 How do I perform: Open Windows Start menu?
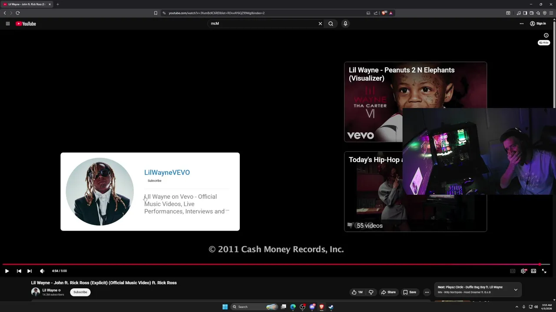point(225,307)
